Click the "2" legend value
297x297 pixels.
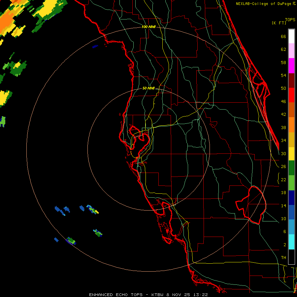[285, 245]
